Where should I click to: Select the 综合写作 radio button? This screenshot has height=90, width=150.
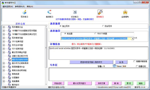103,26
